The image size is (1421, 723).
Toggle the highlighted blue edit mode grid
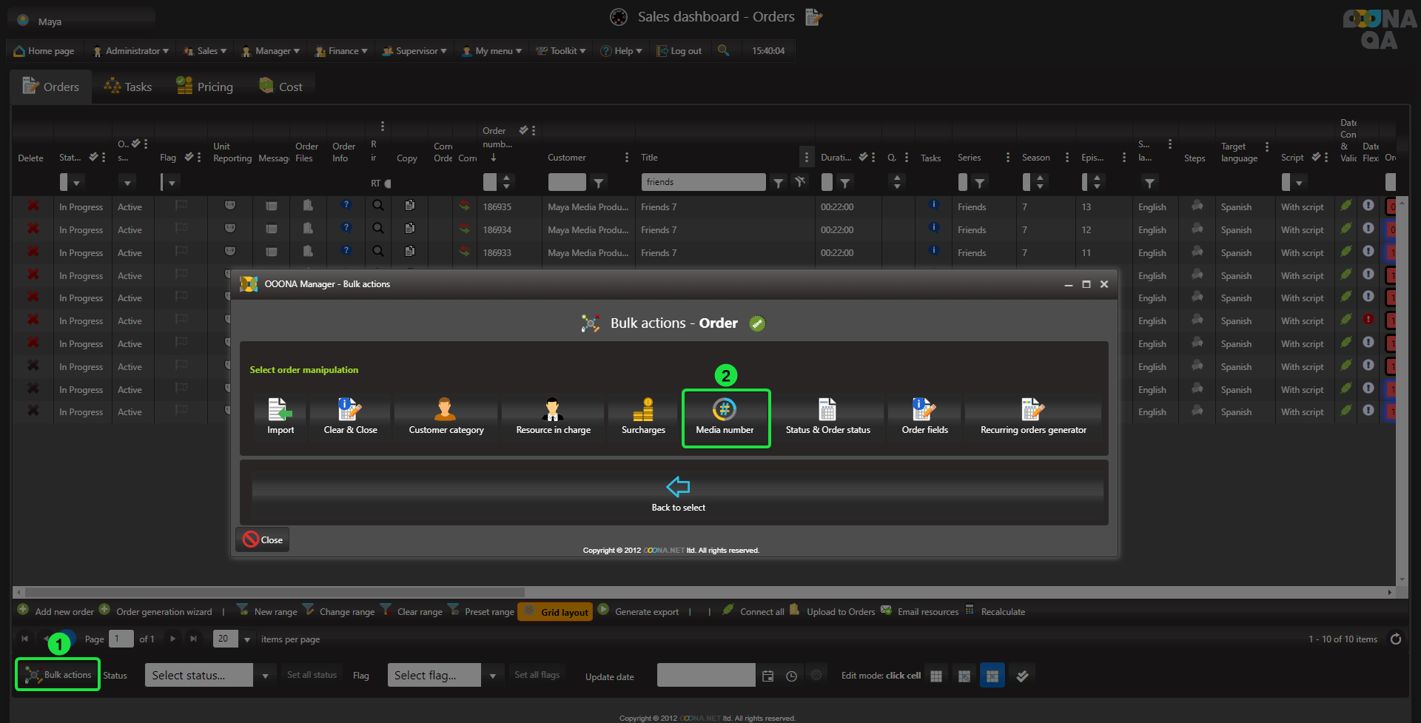[x=992, y=676]
